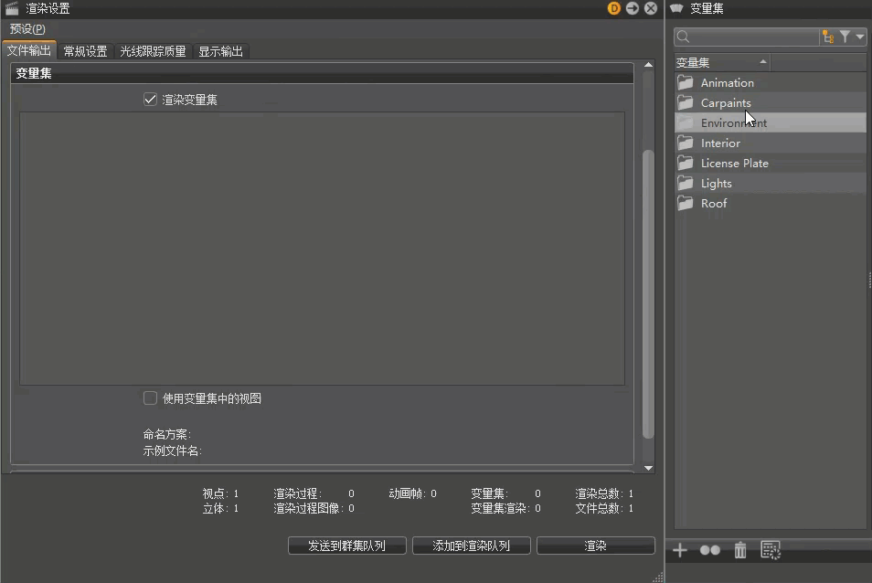
Task: Click the empty variant sets list box
Action: click(322, 249)
